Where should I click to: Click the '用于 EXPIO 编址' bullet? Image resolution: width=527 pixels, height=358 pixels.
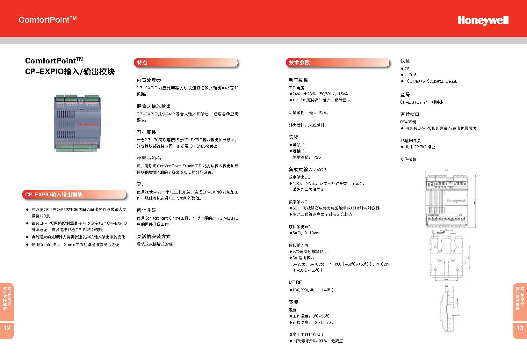click(x=418, y=147)
